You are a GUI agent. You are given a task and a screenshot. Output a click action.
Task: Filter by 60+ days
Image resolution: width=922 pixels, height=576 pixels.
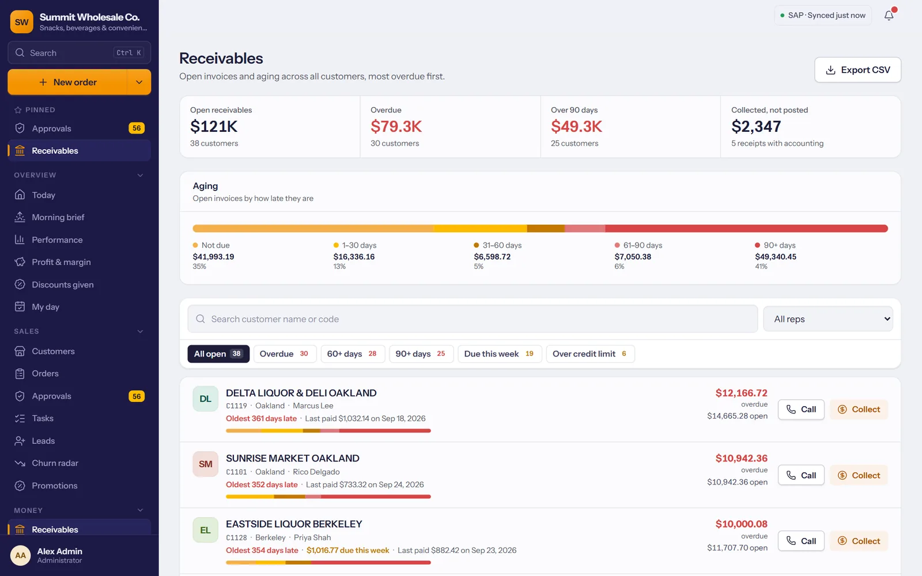click(352, 354)
